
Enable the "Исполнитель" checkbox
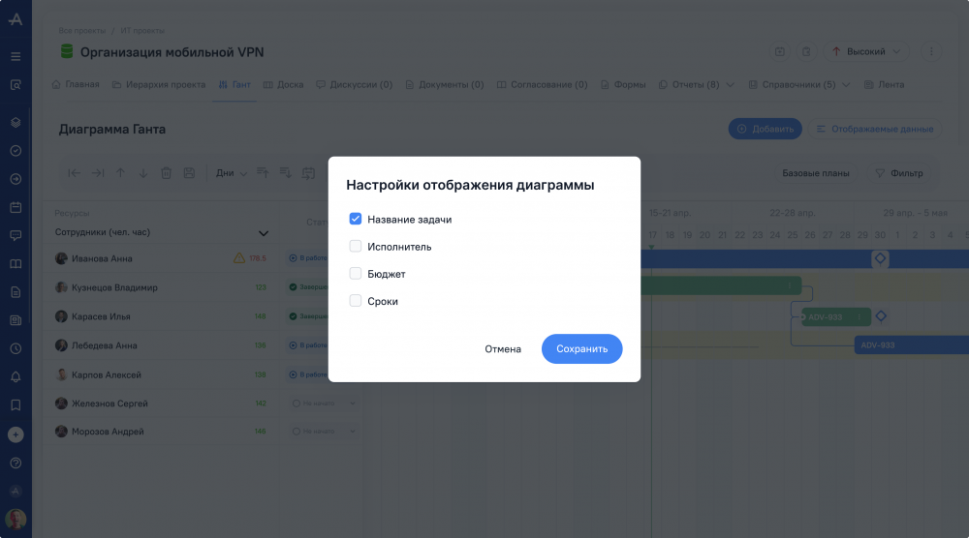pyautogui.click(x=356, y=247)
